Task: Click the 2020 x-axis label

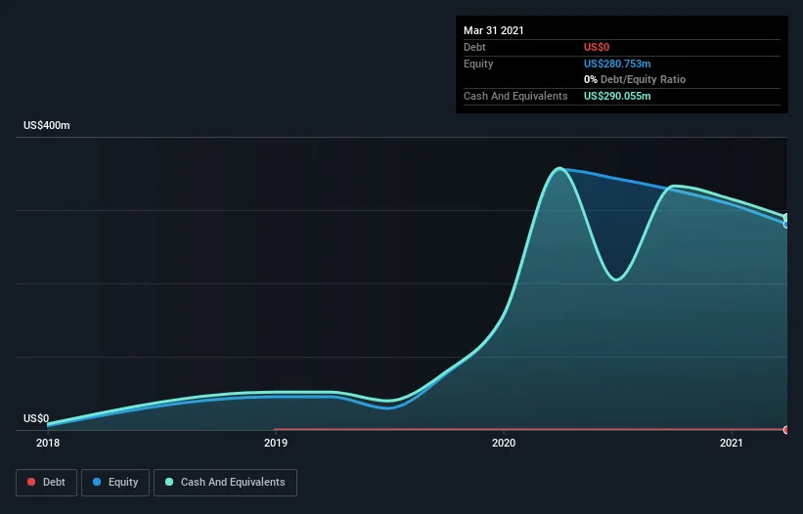Action: pos(504,443)
